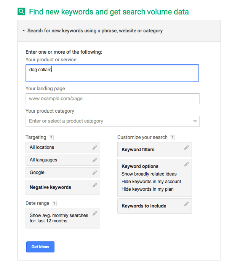Viewport: 240px width, 265px height.
Task: Click pencil icon for Keyword options
Action: 186,164
